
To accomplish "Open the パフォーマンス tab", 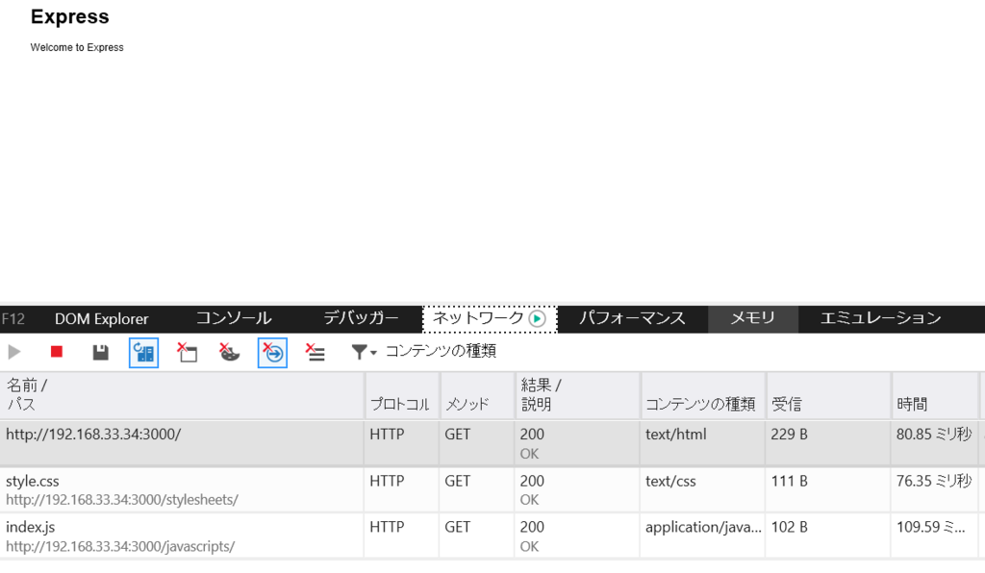I will click(632, 319).
